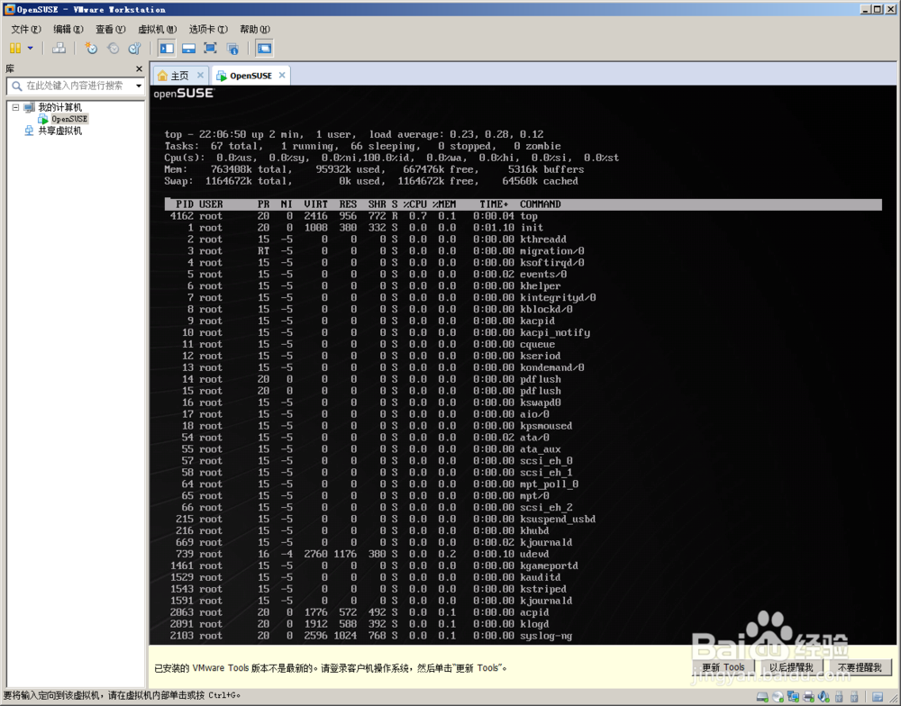Image resolution: width=901 pixels, height=706 pixels.
Task: Click the 'Swap:' summary line
Action: [371, 181]
